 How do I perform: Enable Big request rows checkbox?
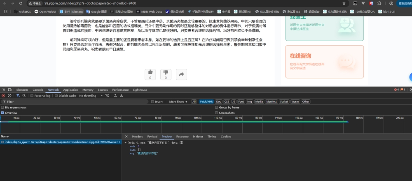[2, 108]
